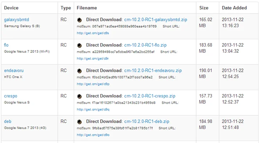Image resolution: width=261 pixels, height=143 pixels.
Task: Follow short URL http://get.cm/get/c9p
Action: click(93, 84)
